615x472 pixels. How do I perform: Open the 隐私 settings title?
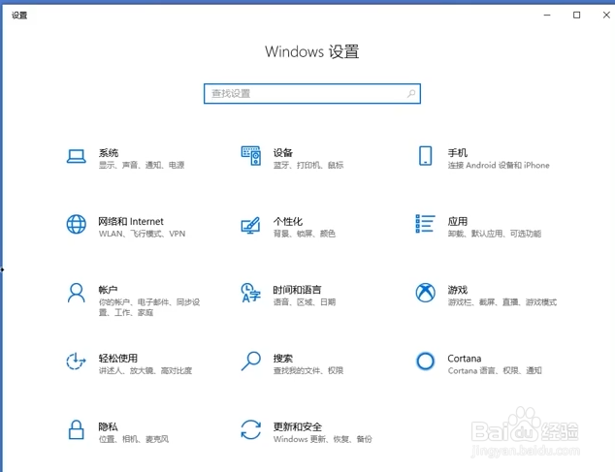[x=108, y=426]
